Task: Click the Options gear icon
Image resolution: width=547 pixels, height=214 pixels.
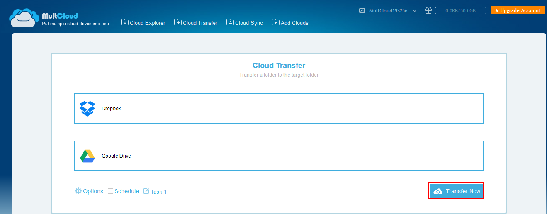Action: coord(78,191)
